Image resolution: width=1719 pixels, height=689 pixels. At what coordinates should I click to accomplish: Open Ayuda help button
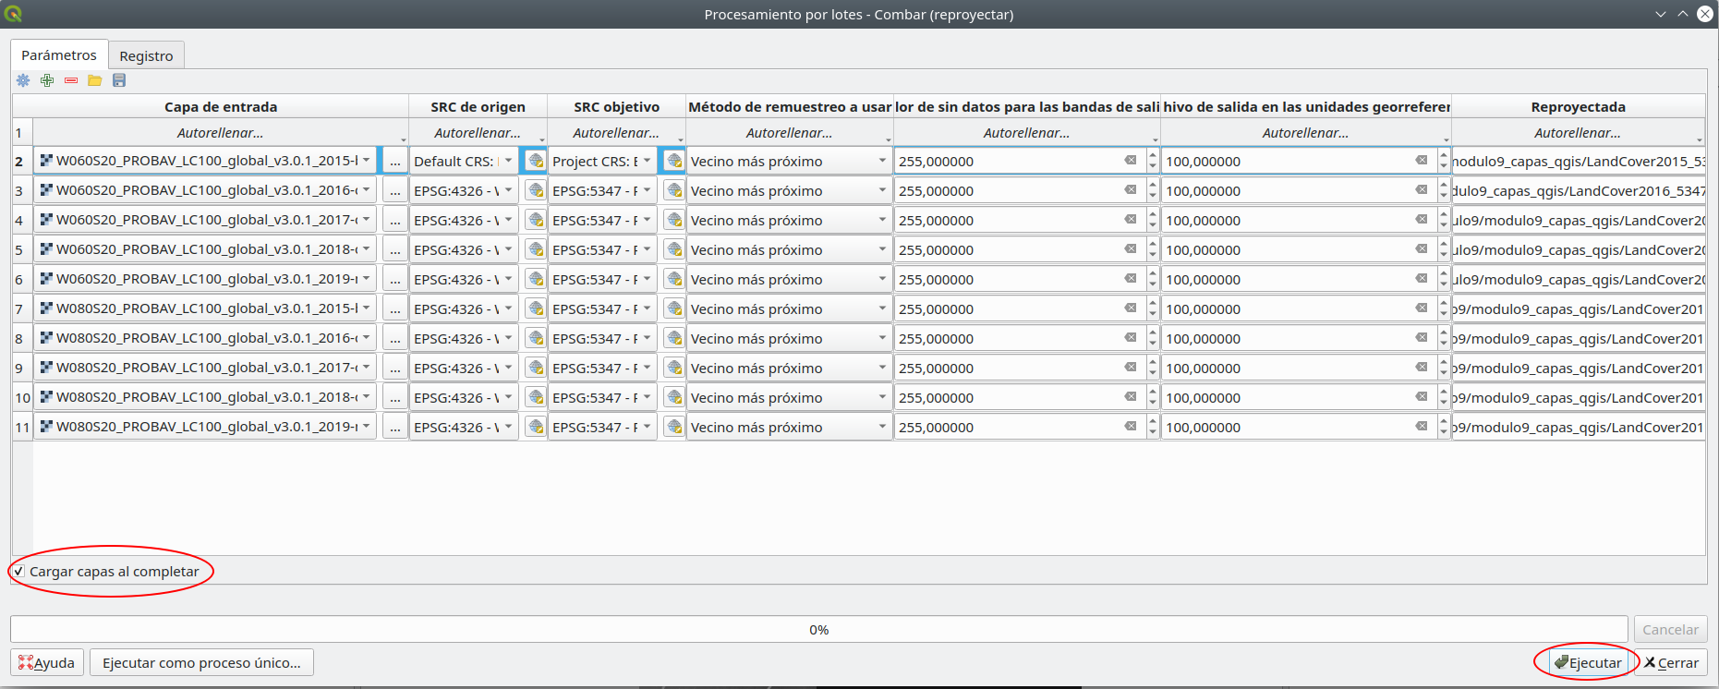coord(47,662)
